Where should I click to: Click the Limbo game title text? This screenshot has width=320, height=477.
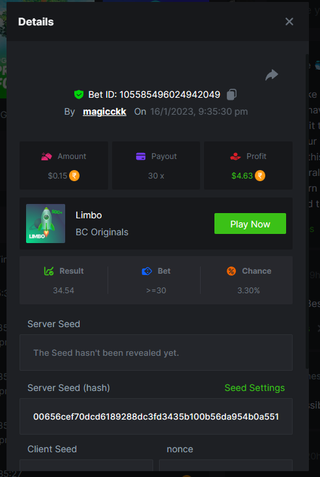point(89,215)
